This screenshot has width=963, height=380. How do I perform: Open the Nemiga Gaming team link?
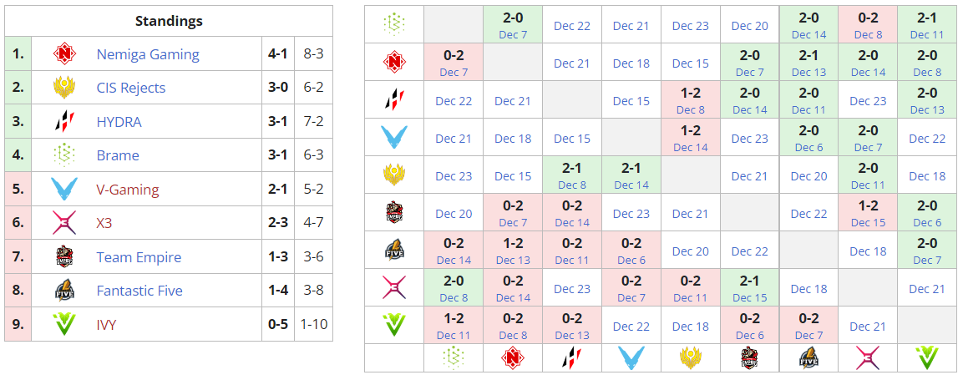tap(148, 54)
